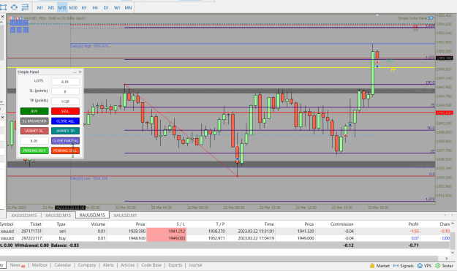Image resolution: width=457 pixels, height=271 pixels.
Task: Open the Calendar tab
Action: tap(62, 265)
